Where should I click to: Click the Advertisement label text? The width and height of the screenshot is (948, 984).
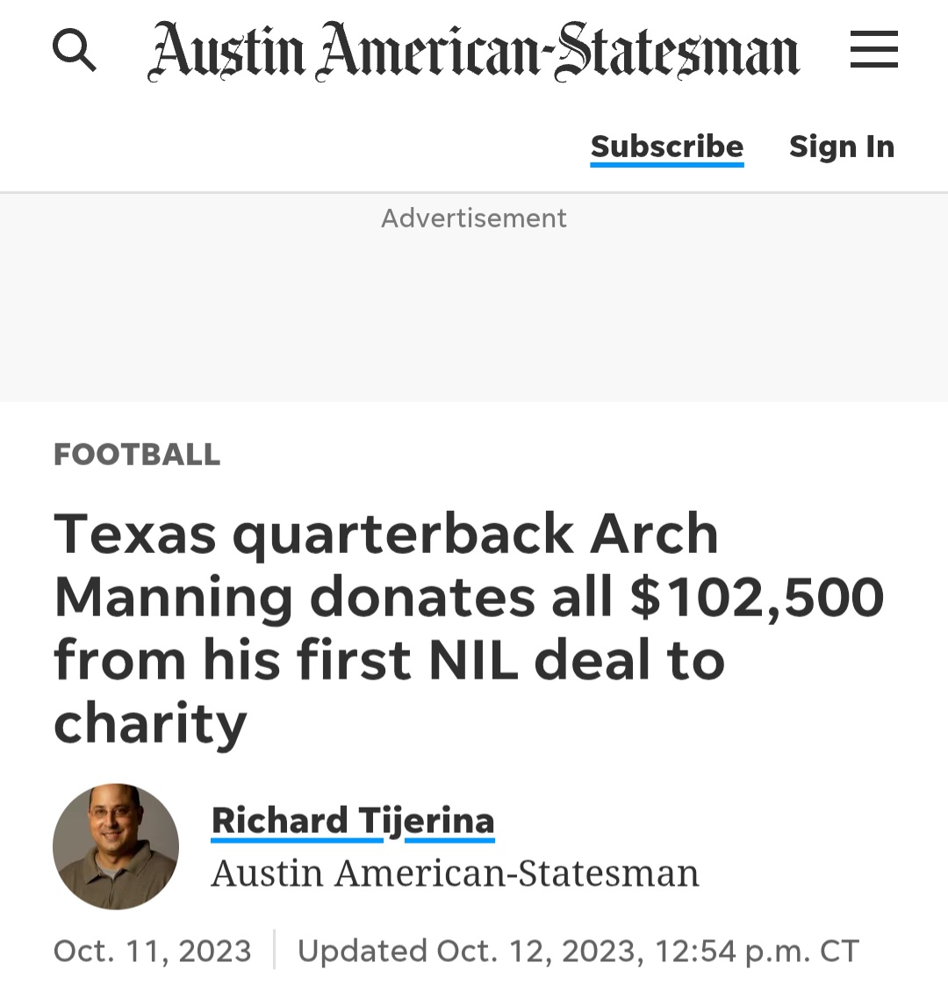[474, 218]
